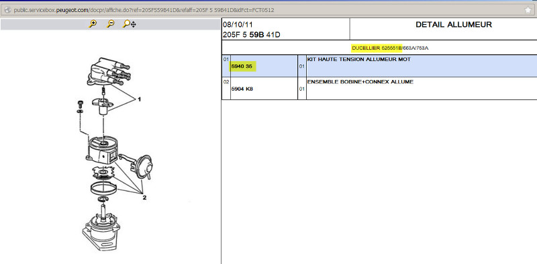Select the magnifier with pan arrows icon
This screenshot has height=264, width=537.
130,24
